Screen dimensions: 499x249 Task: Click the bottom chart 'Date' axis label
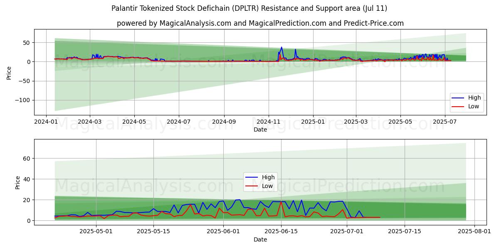tap(260, 239)
